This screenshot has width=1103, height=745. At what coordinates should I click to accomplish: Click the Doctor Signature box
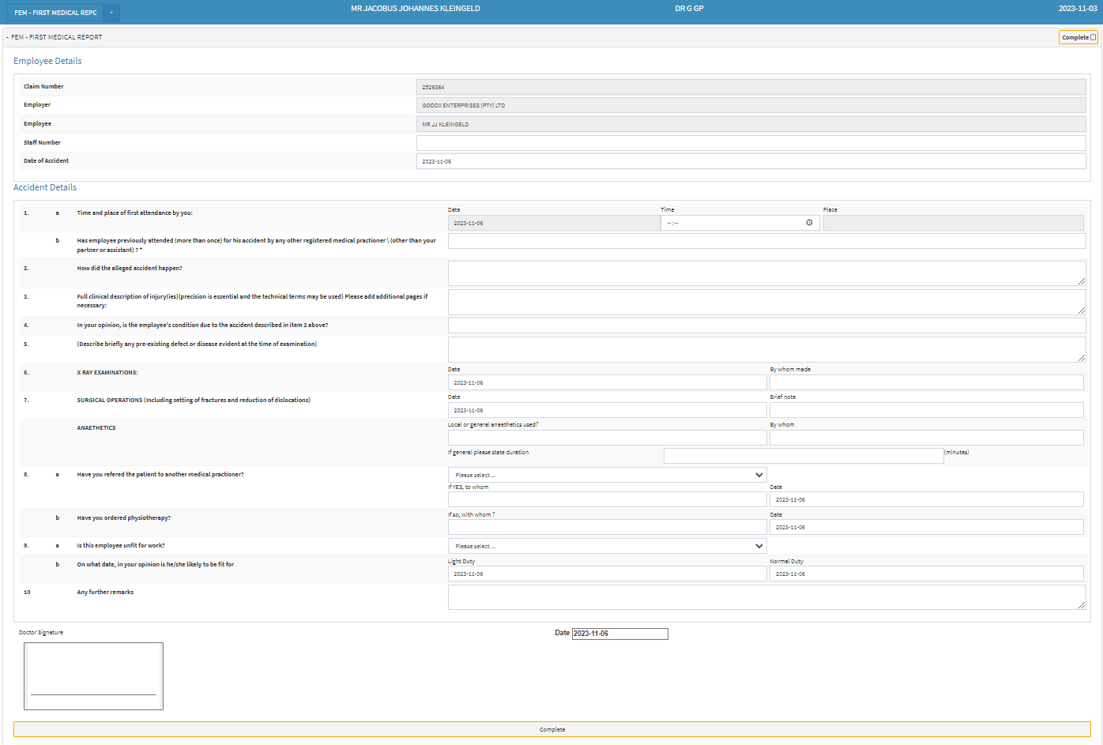(93, 675)
